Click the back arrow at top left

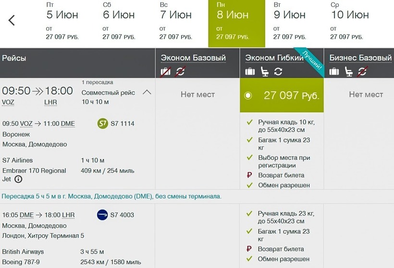pos(12,20)
